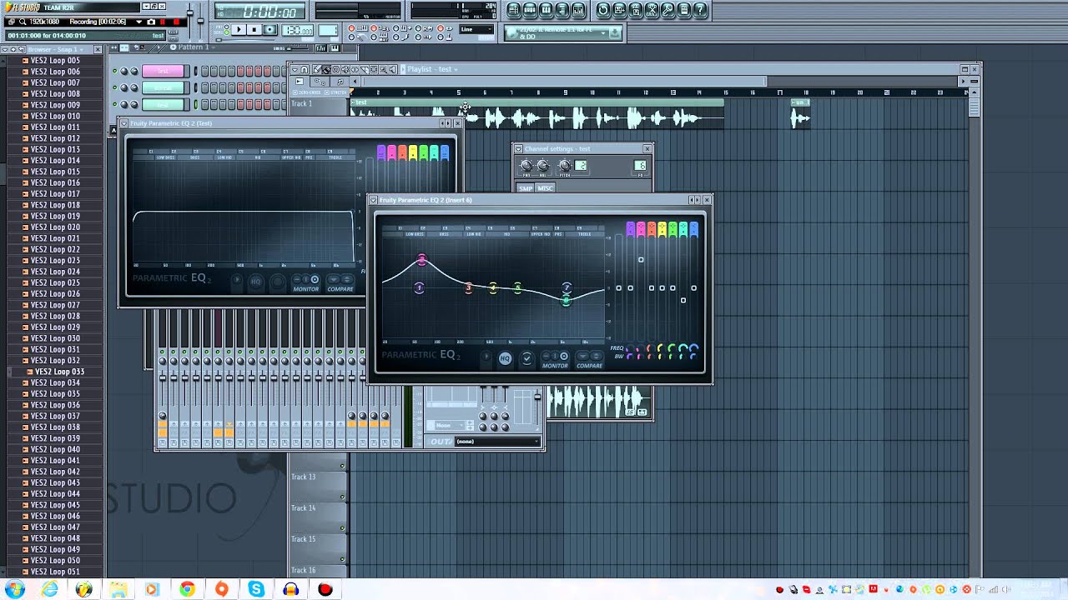
Task: Click band 2 gain slider handle in Insert 6 EQ
Action: point(641,260)
